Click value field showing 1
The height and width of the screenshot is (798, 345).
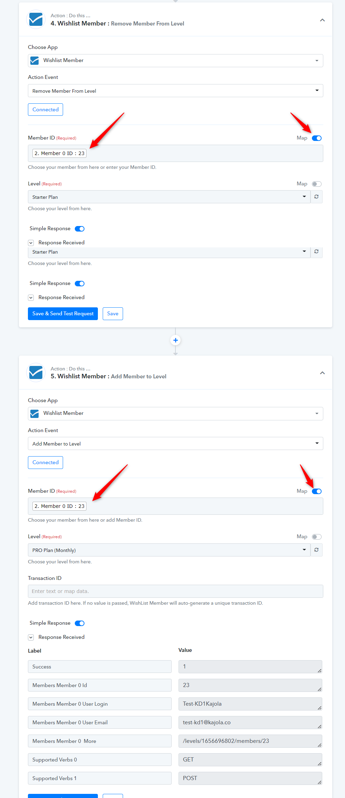[250, 667]
